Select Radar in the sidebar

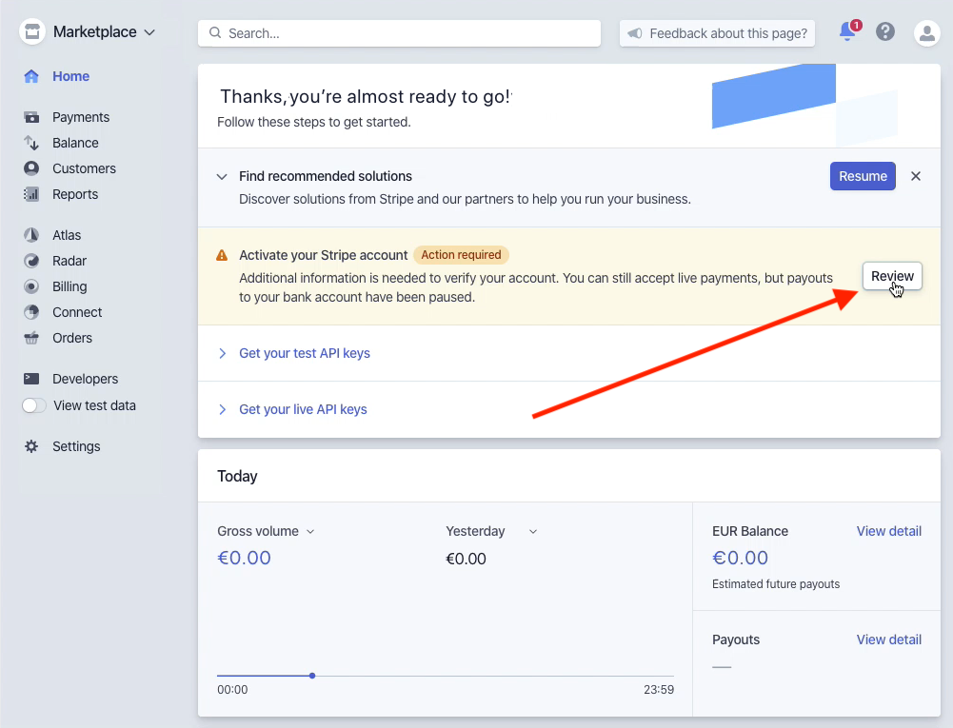click(x=69, y=260)
